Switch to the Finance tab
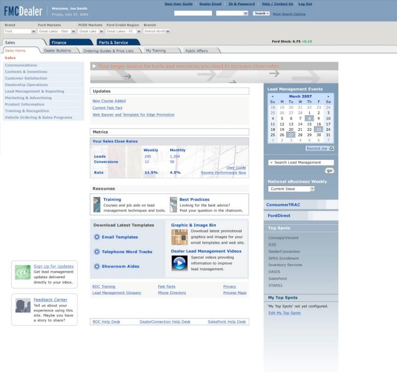The height and width of the screenshot is (372, 397). (70, 42)
